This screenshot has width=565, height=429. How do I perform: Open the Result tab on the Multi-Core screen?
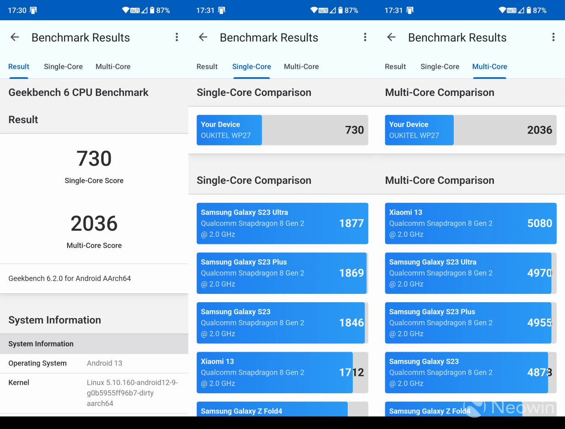click(395, 67)
